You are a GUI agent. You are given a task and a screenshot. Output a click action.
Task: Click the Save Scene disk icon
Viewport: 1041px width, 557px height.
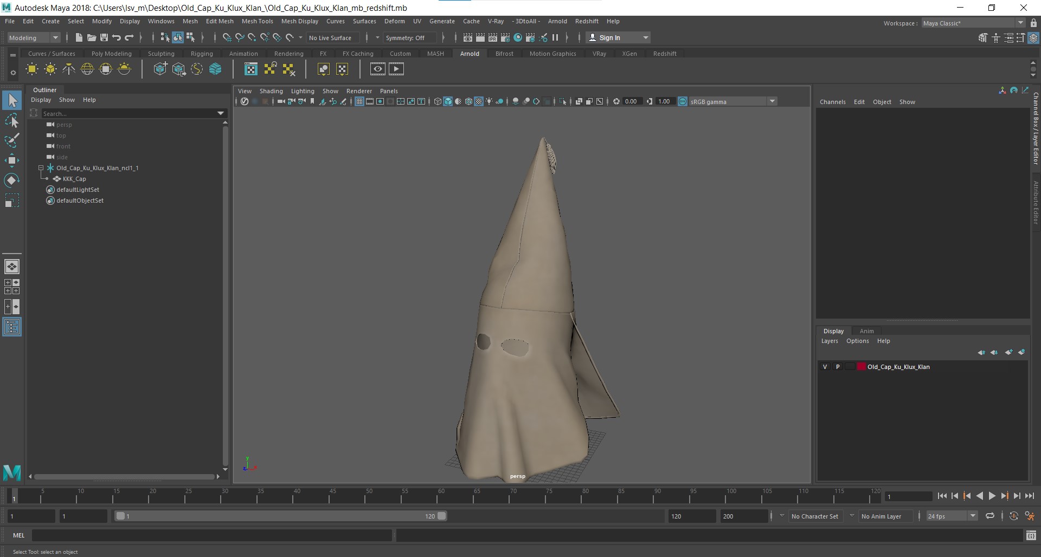(x=104, y=37)
